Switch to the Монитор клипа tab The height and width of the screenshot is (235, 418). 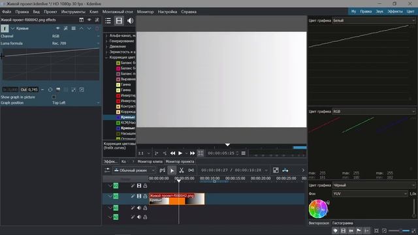[150, 161]
